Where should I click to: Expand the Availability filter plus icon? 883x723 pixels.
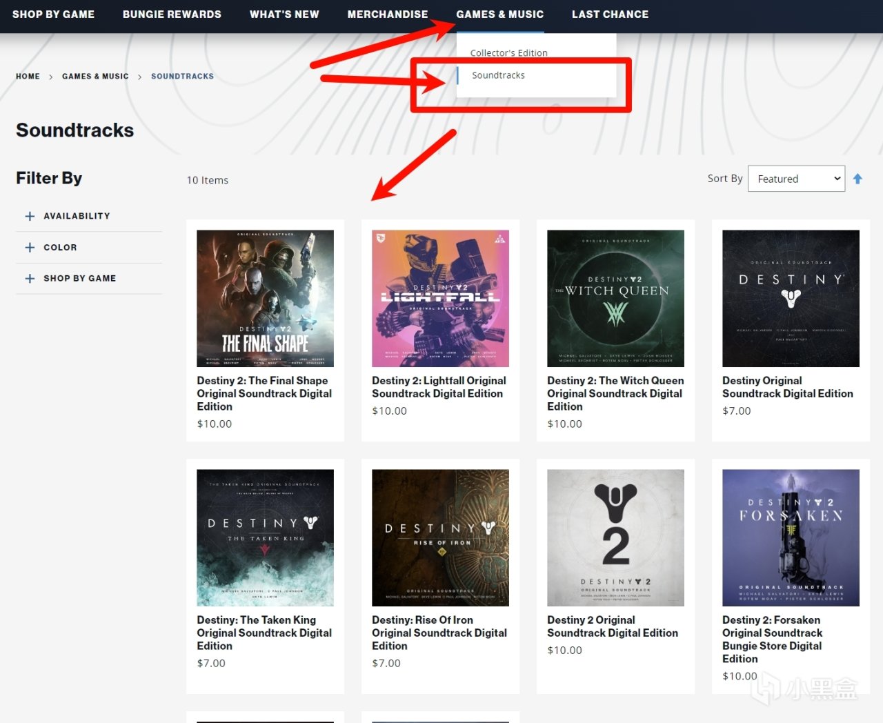(x=30, y=216)
